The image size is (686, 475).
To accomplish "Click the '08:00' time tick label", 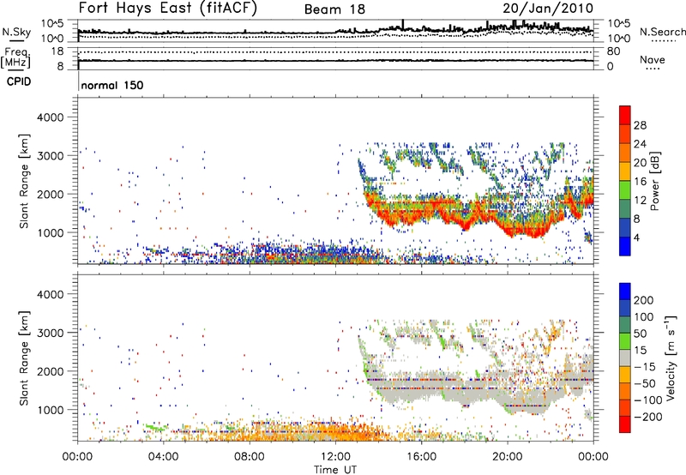I will 250,457.
